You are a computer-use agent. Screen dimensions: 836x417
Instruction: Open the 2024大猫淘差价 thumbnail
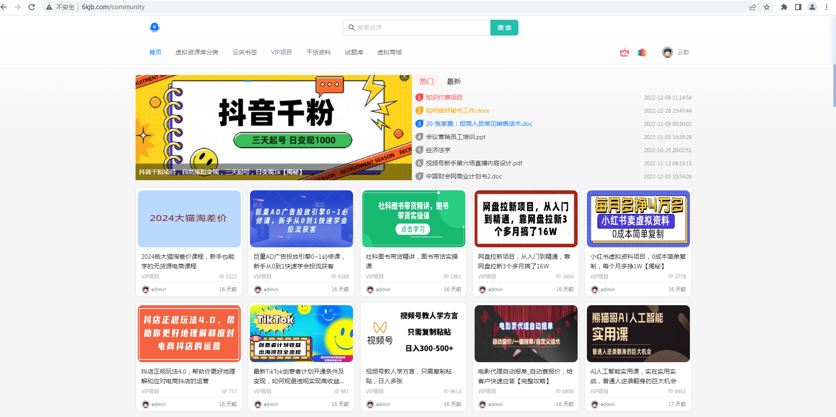click(x=189, y=219)
